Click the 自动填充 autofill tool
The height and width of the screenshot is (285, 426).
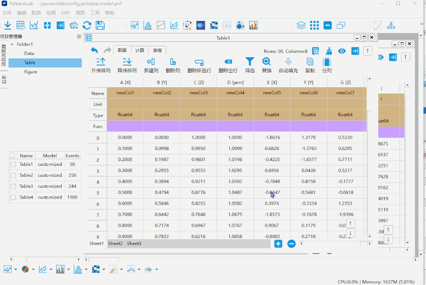tap(288, 66)
